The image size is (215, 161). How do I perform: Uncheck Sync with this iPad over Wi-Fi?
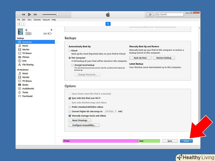70,98
